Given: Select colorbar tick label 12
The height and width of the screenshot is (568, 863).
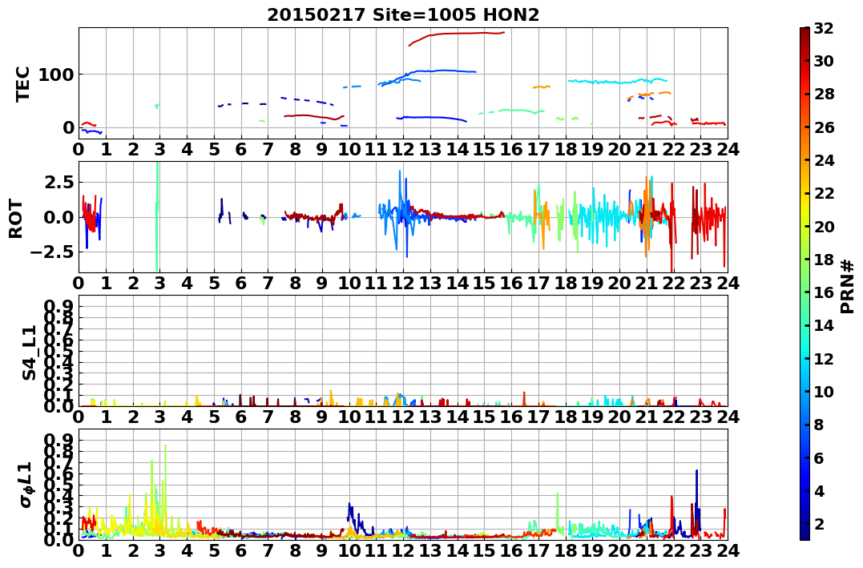Looking at the screenshot, I should tap(824, 358).
